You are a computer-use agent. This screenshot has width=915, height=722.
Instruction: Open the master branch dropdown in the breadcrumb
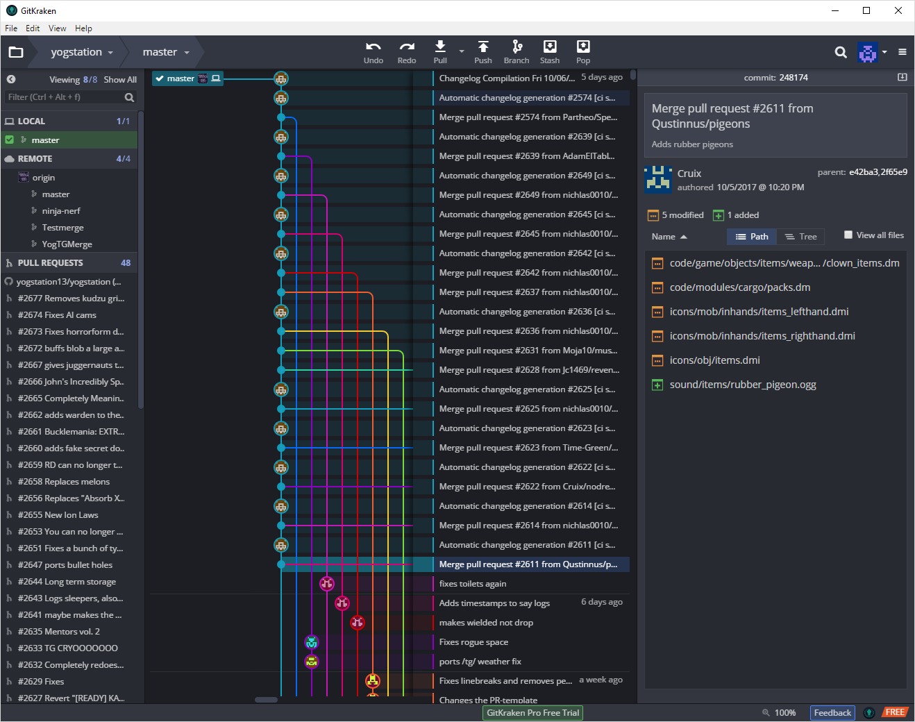pos(187,53)
